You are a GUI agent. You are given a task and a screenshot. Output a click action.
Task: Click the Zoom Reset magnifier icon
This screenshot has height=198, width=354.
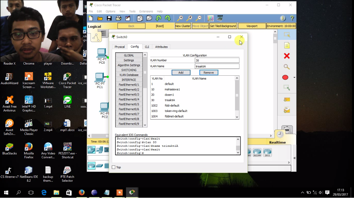(x=189, y=18)
